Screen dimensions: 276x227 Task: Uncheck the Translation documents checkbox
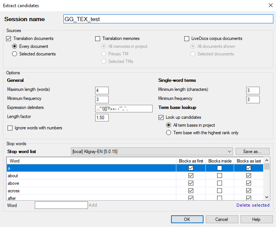[9, 38]
